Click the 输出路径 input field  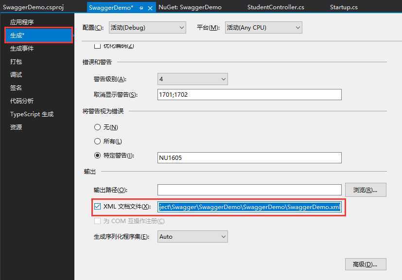249,190
